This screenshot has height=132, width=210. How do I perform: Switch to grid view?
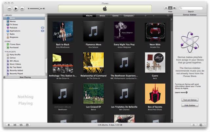(x=170, y=8)
